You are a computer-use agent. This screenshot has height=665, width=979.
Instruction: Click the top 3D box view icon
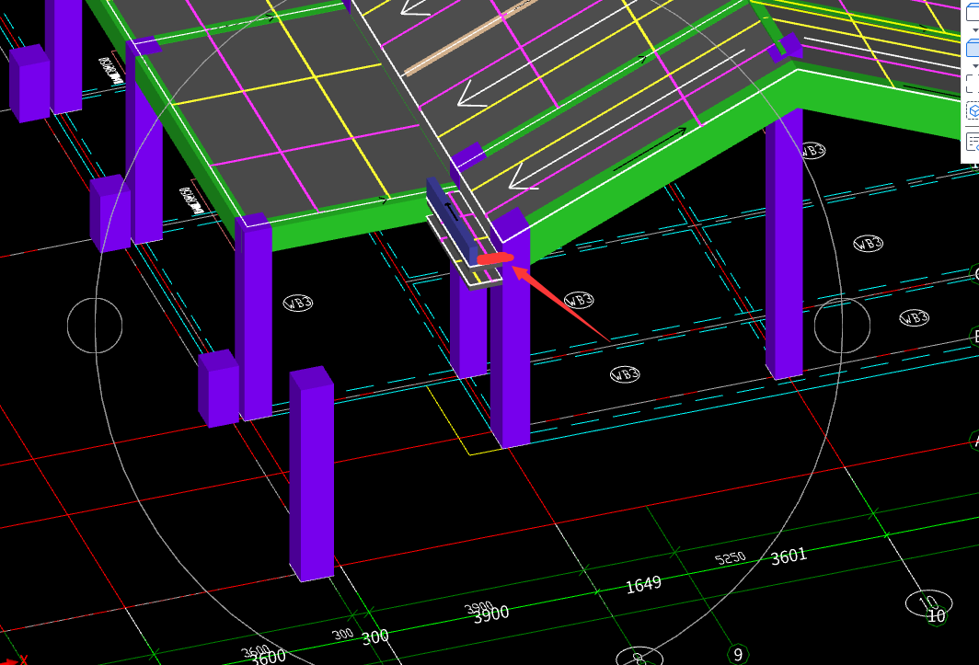click(973, 13)
